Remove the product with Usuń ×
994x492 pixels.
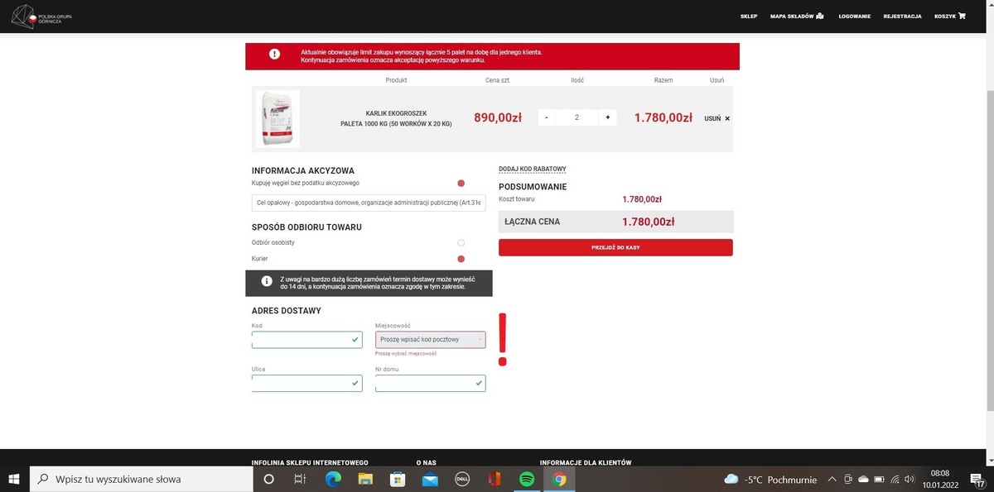717,118
